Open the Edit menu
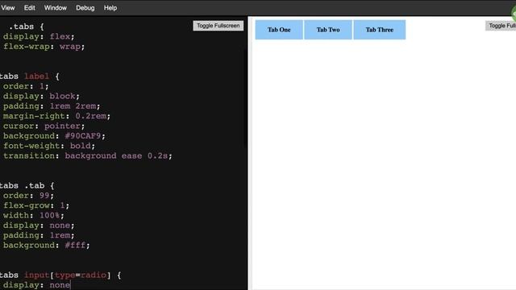Screen dimensions: 516x290 (x=29, y=8)
